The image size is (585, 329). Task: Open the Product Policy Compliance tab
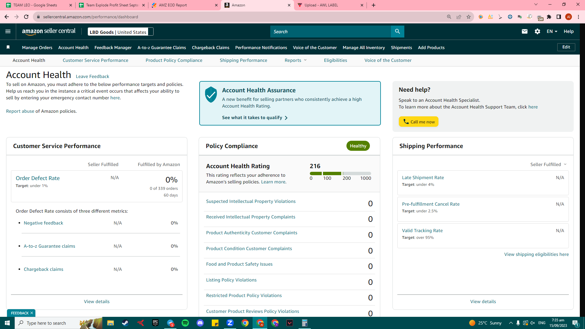pyautogui.click(x=174, y=60)
